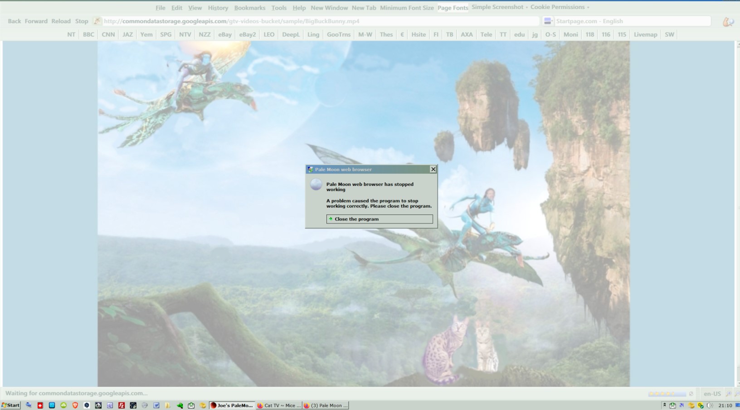Open the eBay bookmark
Screen dimensions: 740x410
(225, 34)
